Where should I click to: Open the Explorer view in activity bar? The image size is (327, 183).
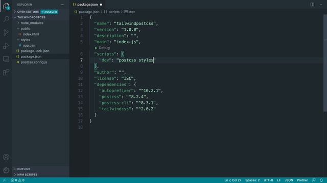pyautogui.click(x=6, y=7)
